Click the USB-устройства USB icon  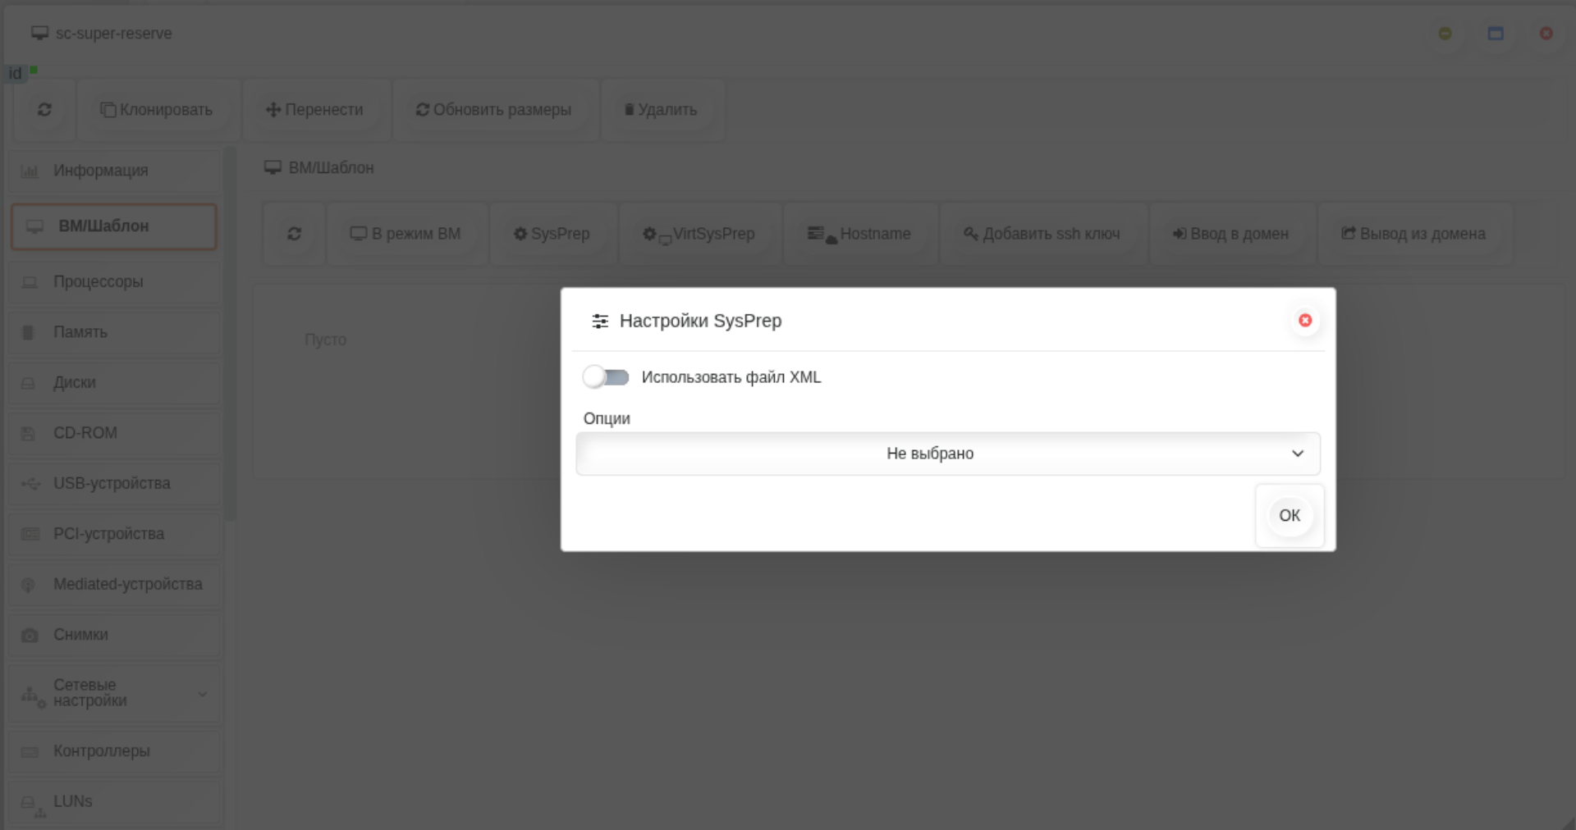click(x=30, y=484)
